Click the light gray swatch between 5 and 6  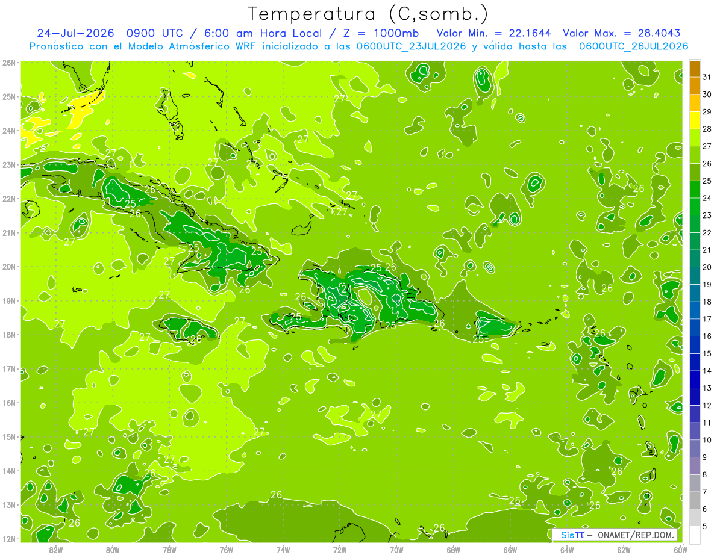coord(695,518)
